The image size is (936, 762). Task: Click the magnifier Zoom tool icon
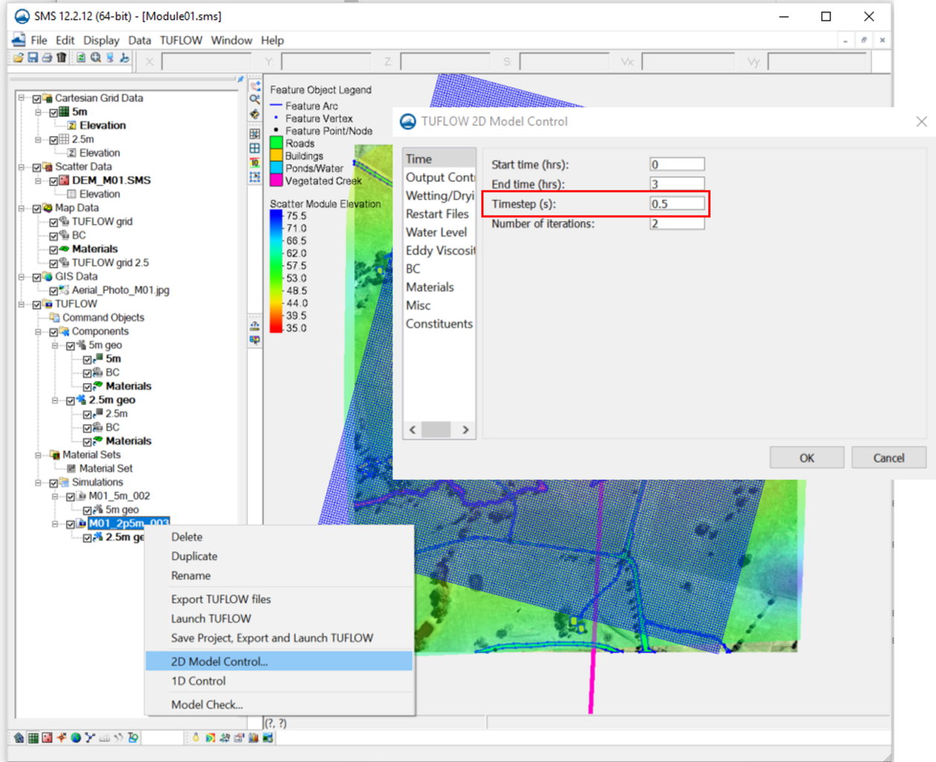[x=255, y=99]
